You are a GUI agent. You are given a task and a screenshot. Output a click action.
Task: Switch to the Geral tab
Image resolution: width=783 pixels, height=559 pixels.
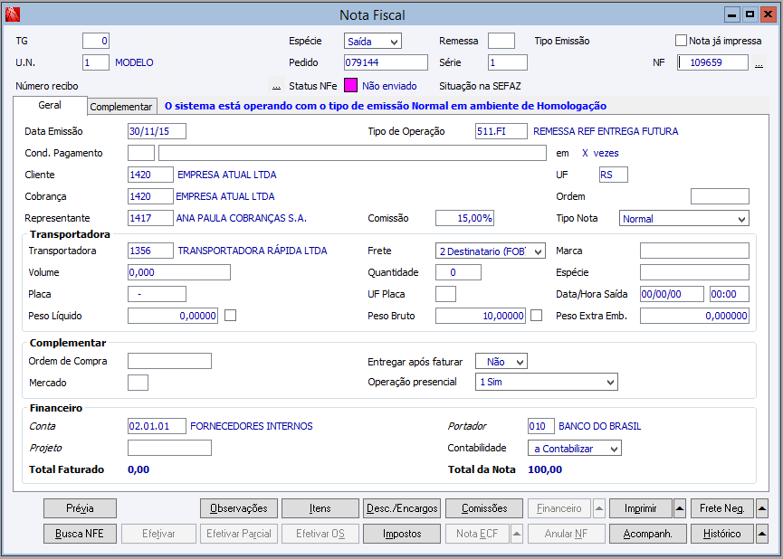pyautogui.click(x=50, y=105)
